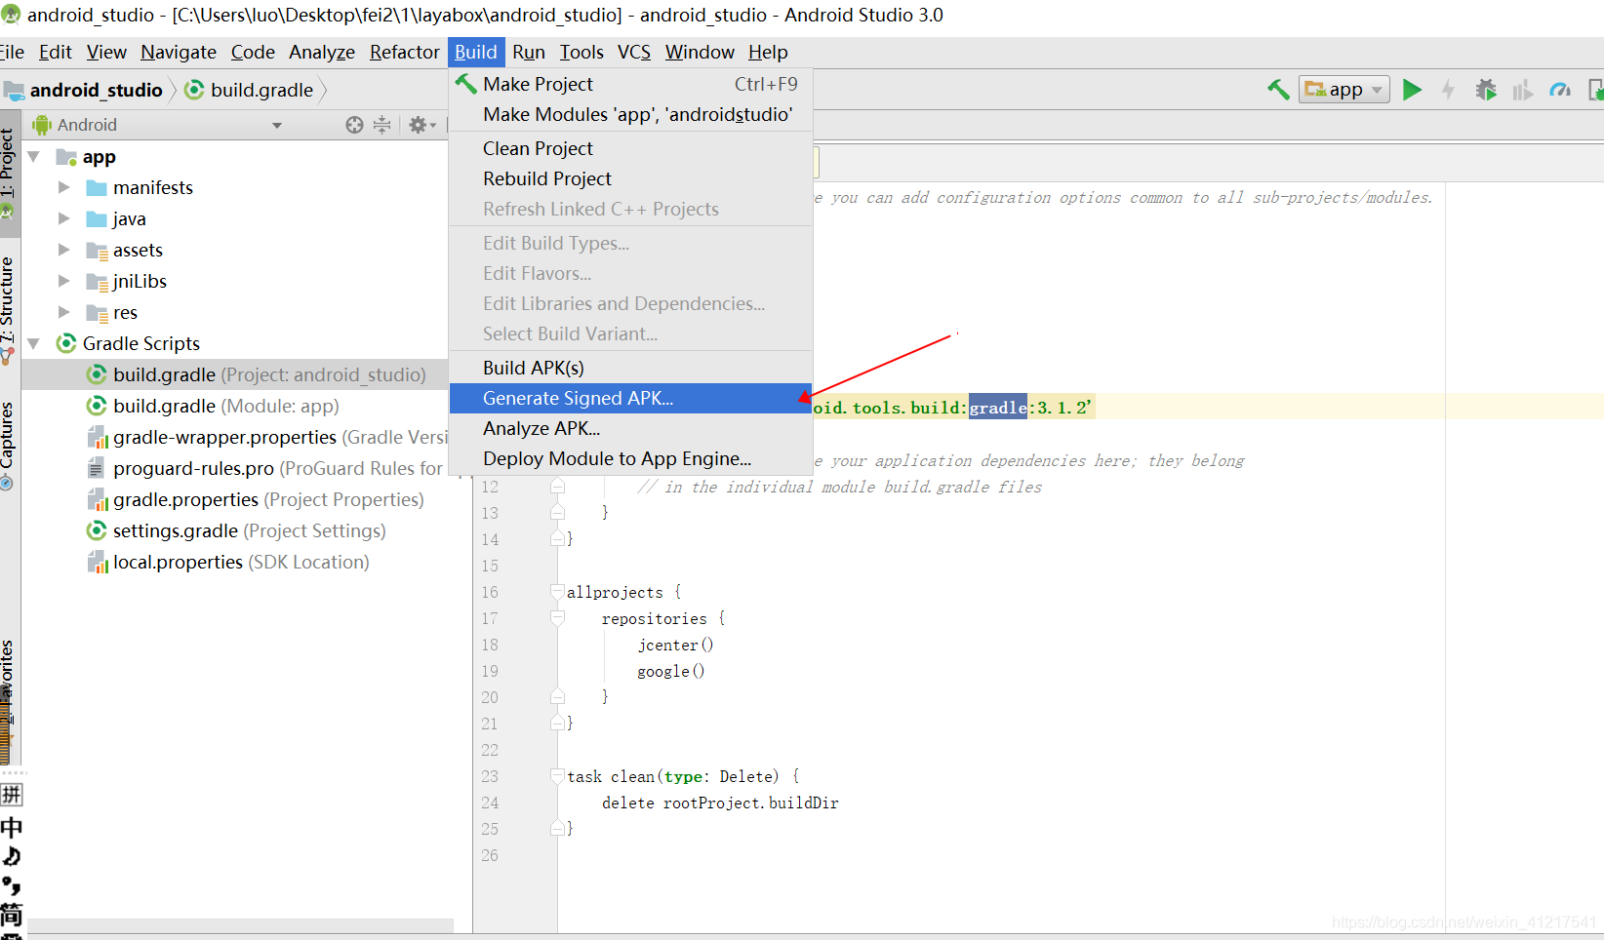Click Scroll from Source target icon

354,125
